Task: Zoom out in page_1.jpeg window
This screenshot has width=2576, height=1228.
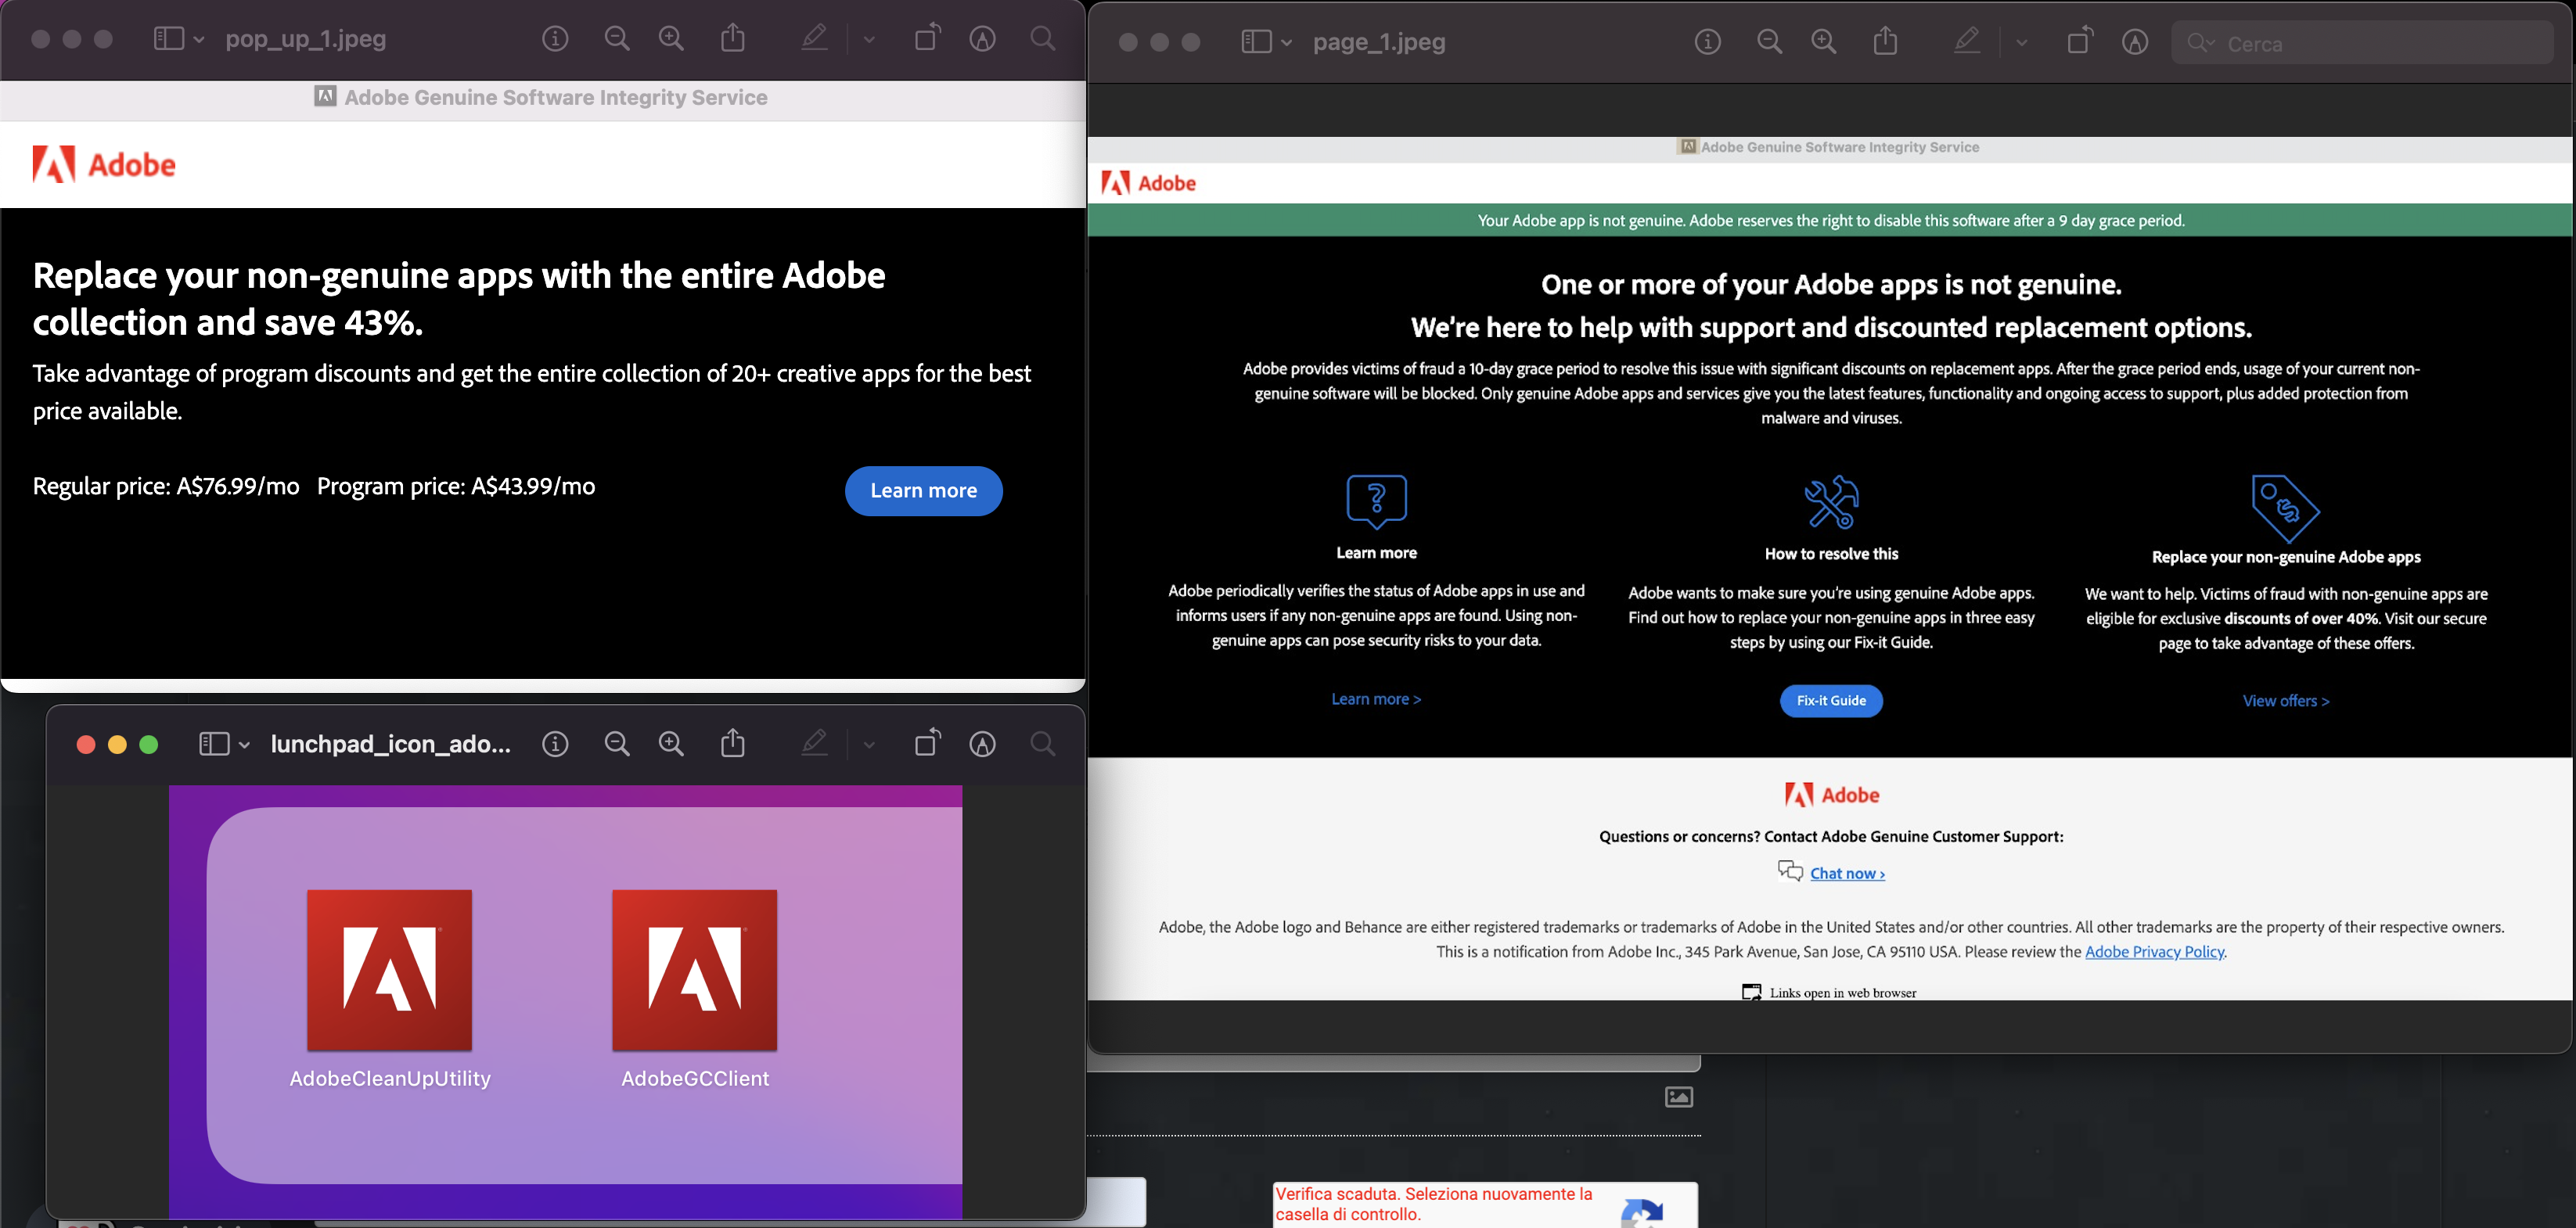Action: coord(1769,42)
